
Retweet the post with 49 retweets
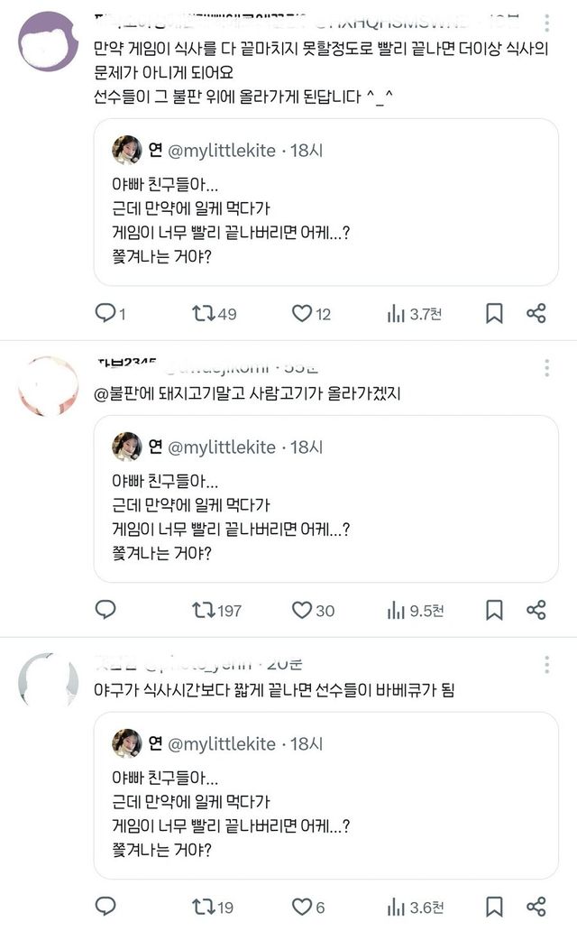click(203, 313)
